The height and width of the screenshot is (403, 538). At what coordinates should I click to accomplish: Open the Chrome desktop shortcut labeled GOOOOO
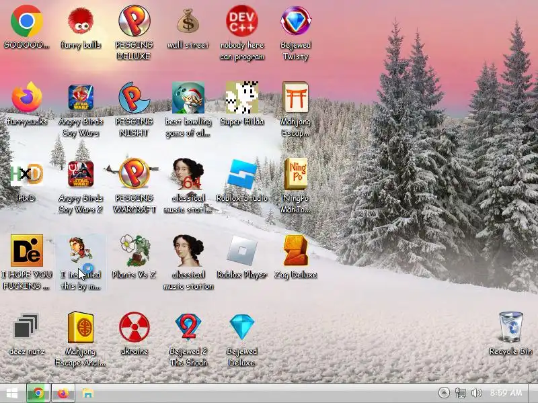(x=27, y=21)
